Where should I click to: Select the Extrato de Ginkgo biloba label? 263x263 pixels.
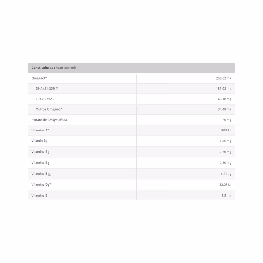49,120
